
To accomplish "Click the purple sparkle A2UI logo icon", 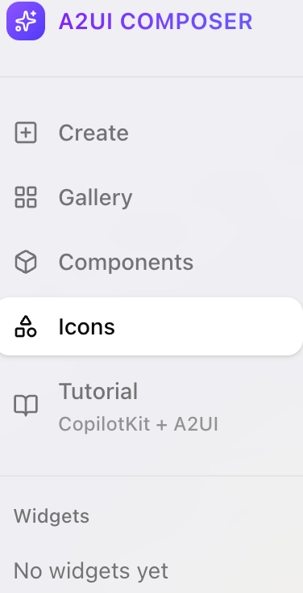I will point(26,21).
